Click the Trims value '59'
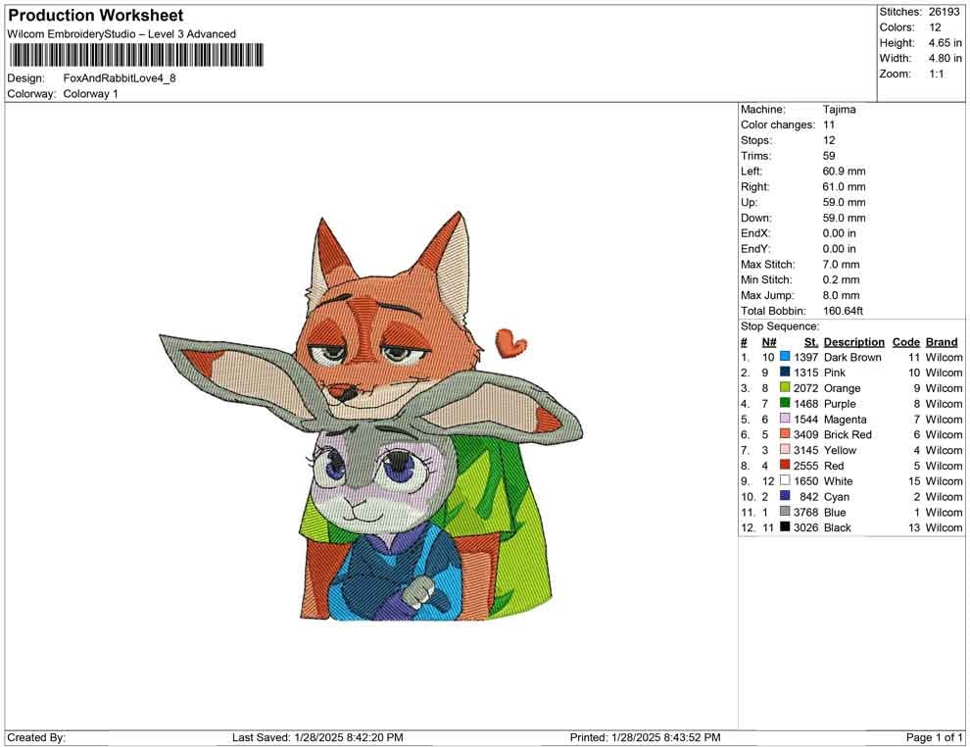 click(x=829, y=156)
